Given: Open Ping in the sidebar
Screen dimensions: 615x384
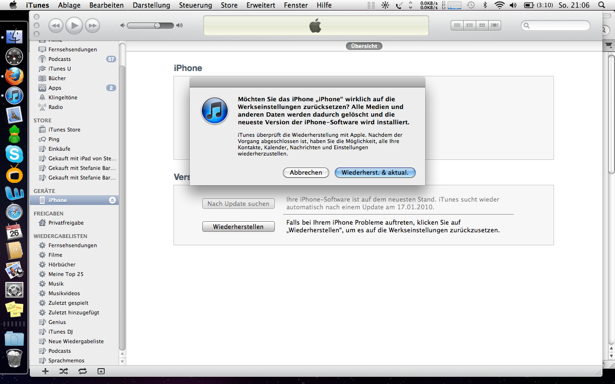Looking at the screenshot, I should tap(74, 139).
